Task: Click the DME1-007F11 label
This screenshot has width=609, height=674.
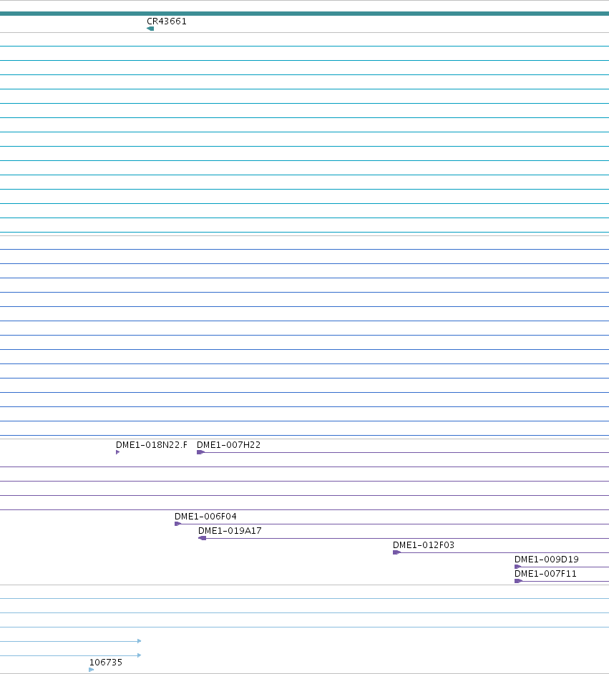Action: click(x=545, y=573)
